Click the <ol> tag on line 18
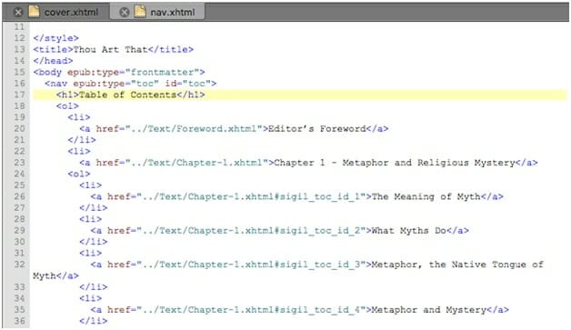The width and height of the screenshot is (571, 330). click(x=67, y=106)
